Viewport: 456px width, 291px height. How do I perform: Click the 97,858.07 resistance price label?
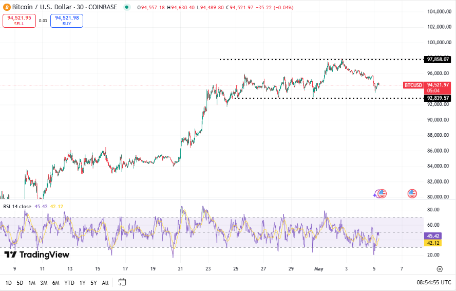[x=438, y=60]
